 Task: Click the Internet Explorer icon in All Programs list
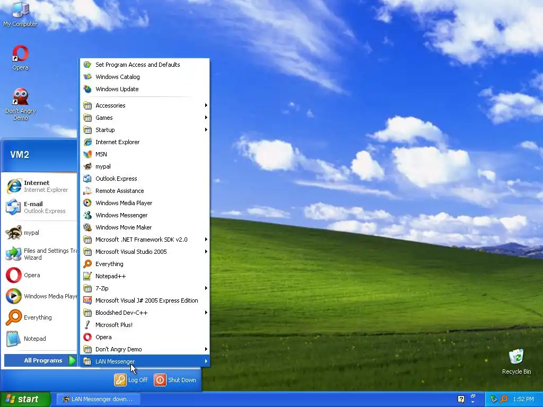pos(87,142)
